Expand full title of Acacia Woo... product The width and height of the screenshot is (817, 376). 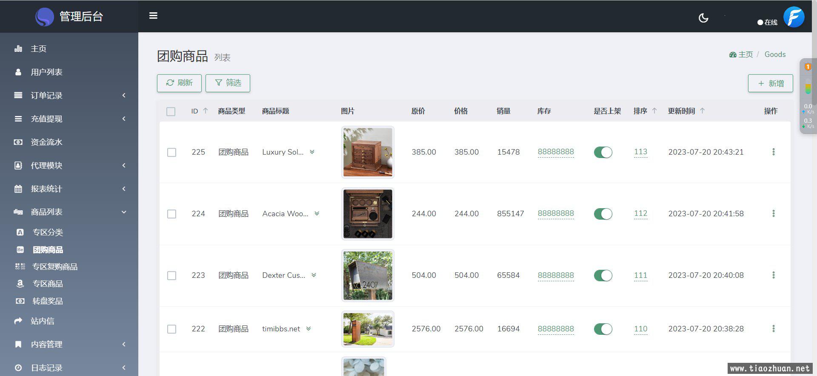tap(317, 214)
